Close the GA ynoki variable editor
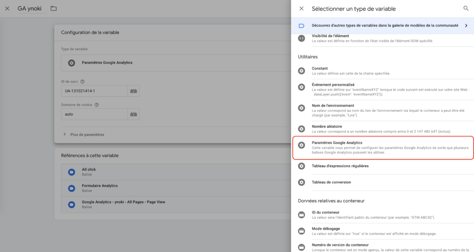This screenshot has width=474, height=252. (7, 8)
